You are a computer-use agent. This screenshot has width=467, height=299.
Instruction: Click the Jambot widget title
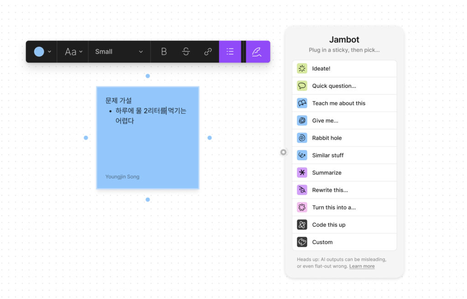[344, 40]
